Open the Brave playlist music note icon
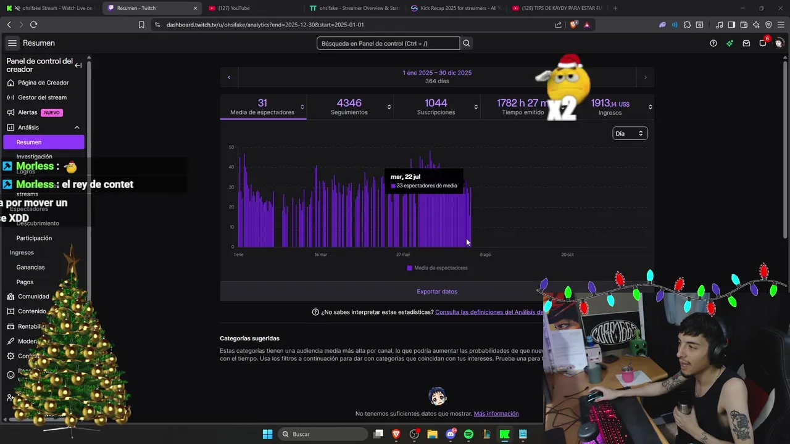The width and height of the screenshot is (790, 444). (x=719, y=25)
